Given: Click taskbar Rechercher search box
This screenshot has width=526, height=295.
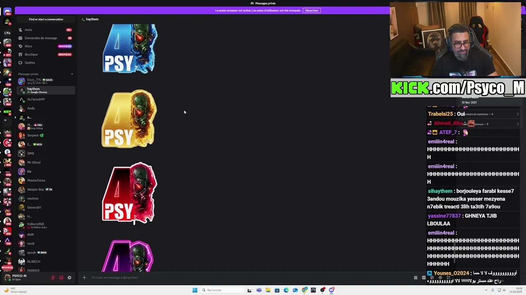Looking at the screenshot, I should click(x=222, y=290).
